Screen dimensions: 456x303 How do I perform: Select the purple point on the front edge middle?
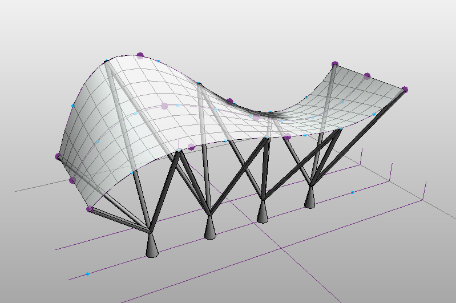191,147
